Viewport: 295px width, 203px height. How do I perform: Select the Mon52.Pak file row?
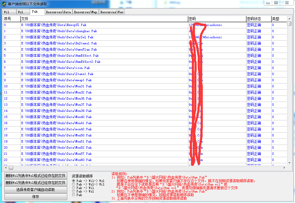(145, 148)
